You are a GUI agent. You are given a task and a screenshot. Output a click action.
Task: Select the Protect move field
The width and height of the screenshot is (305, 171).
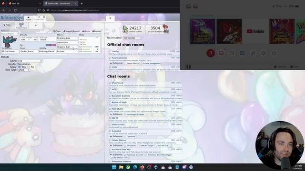[x=67, y=51]
